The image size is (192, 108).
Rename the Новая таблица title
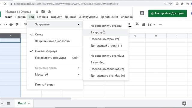pyautogui.click(x=18, y=11)
